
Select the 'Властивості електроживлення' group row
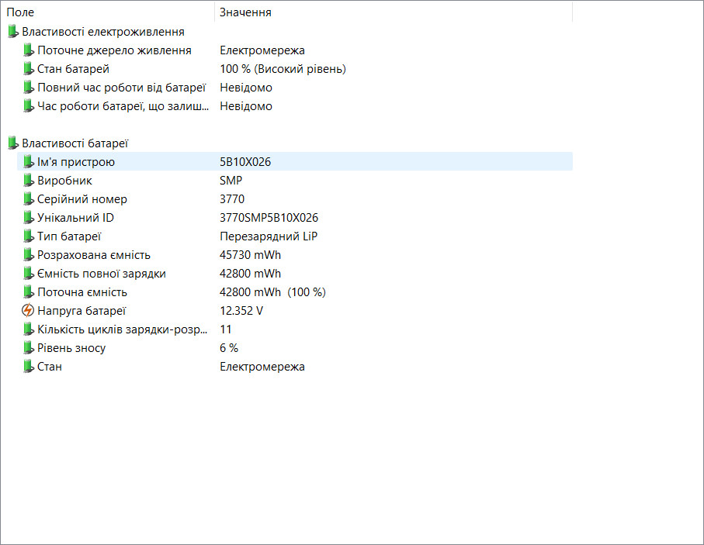point(102,32)
